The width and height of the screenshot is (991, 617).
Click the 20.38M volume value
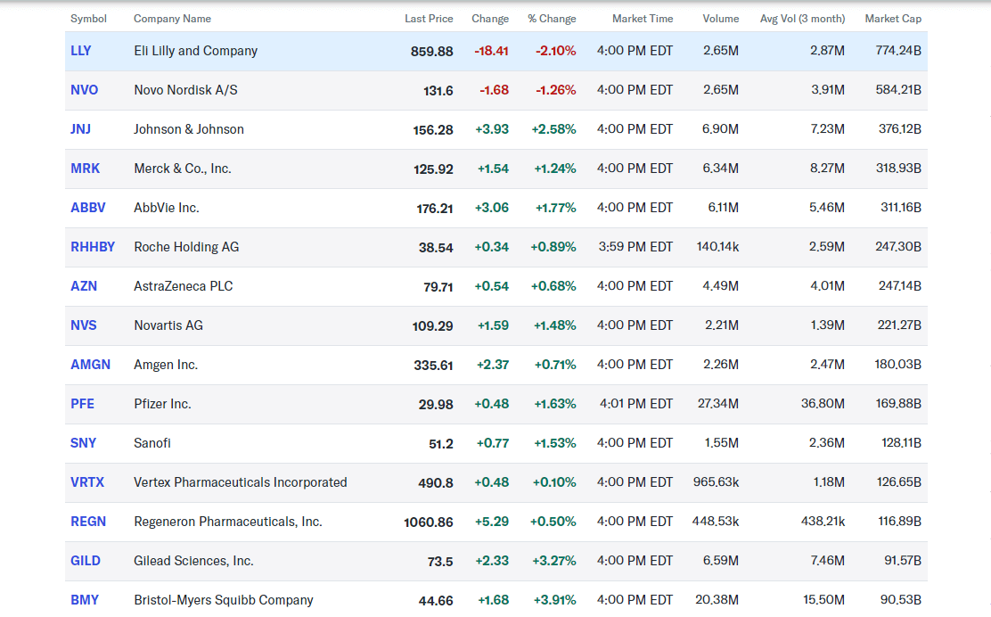tap(717, 599)
